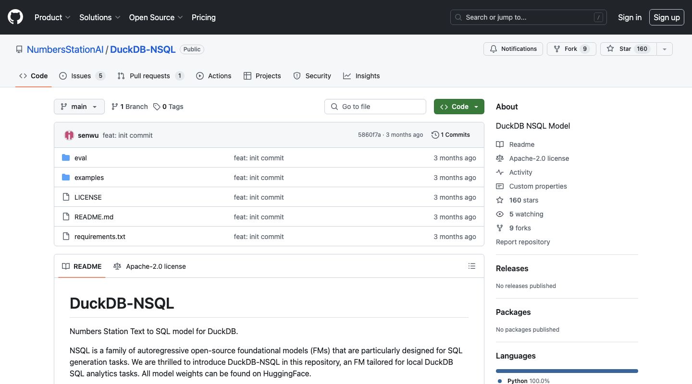This screenshot has height=384, width=692.
Task: Click the Python language bar
Action: (x=567, y=371)
